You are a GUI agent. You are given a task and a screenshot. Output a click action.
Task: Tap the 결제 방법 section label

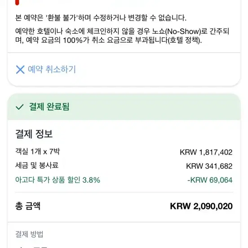[29, 234]
